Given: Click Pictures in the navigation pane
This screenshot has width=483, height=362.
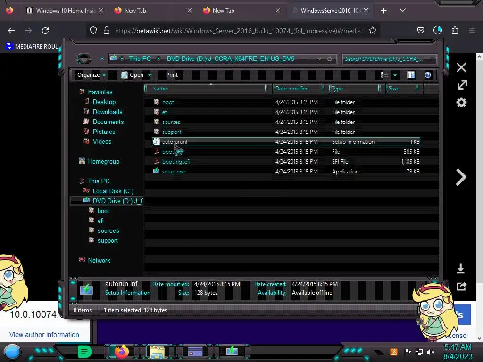Looking at the screenshot, I should coord(104,132).
